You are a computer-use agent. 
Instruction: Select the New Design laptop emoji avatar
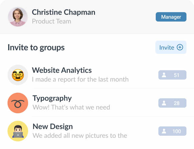tap(18, 131)
